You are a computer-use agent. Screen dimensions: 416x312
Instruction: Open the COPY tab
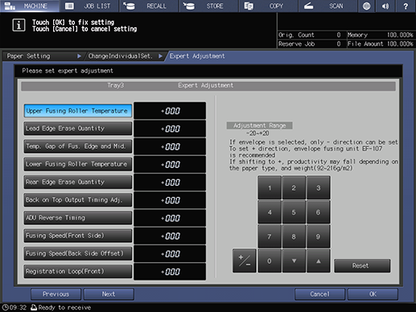point(269,6)
